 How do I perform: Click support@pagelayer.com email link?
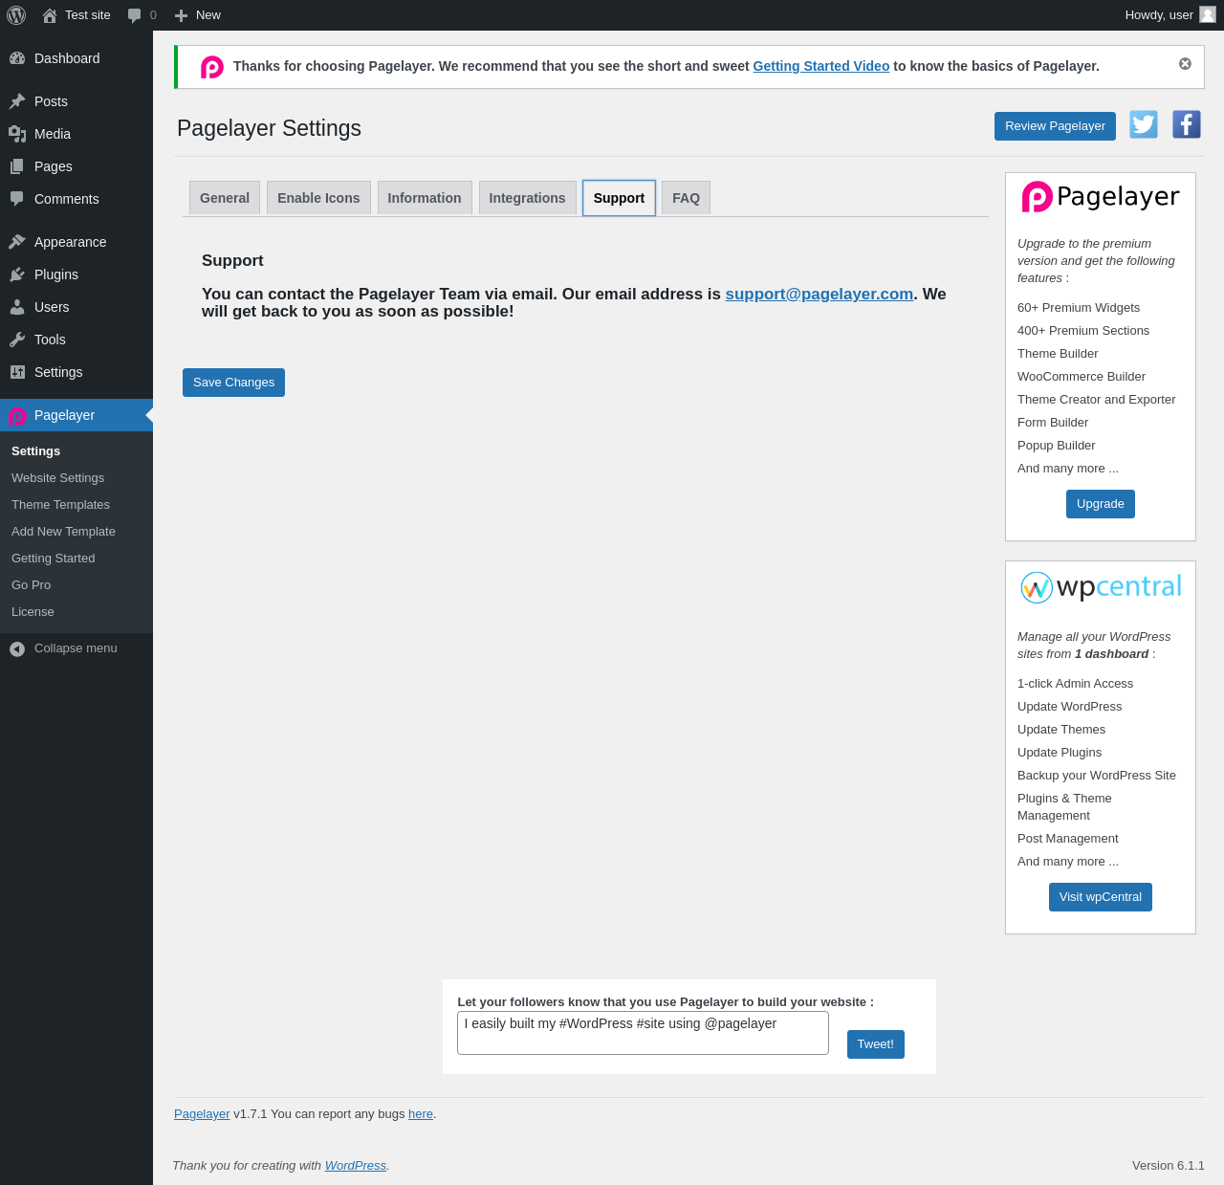820,294
